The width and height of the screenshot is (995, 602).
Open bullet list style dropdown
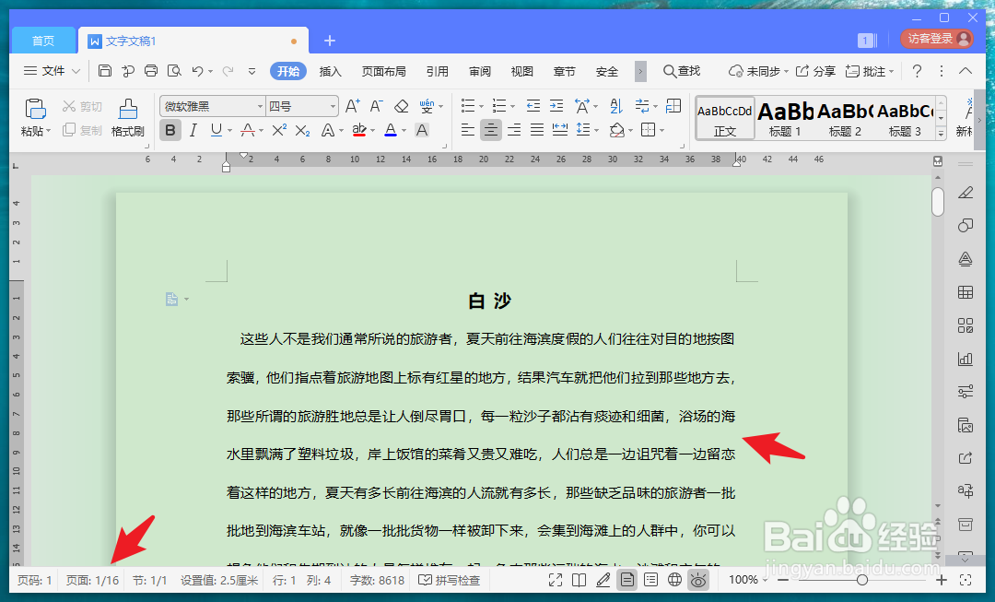click(481, 106)
